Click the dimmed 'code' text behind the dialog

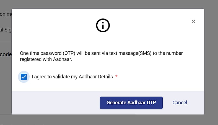tap(6, 54)
